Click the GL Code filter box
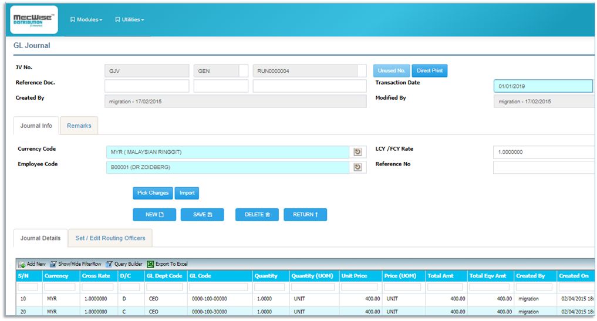The height and width of the screenshot is (321, 597). point(220,287)
